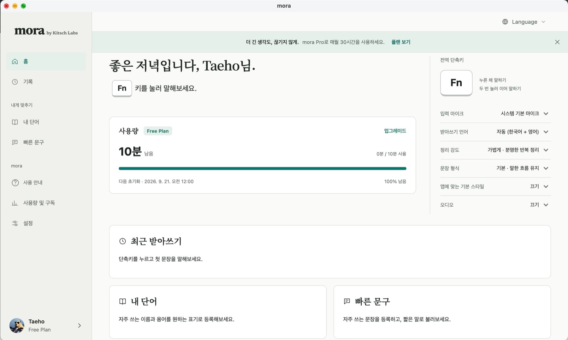Click 0분 / 10분 사용 text
The image size is (568, 340).
click(391, 154)
